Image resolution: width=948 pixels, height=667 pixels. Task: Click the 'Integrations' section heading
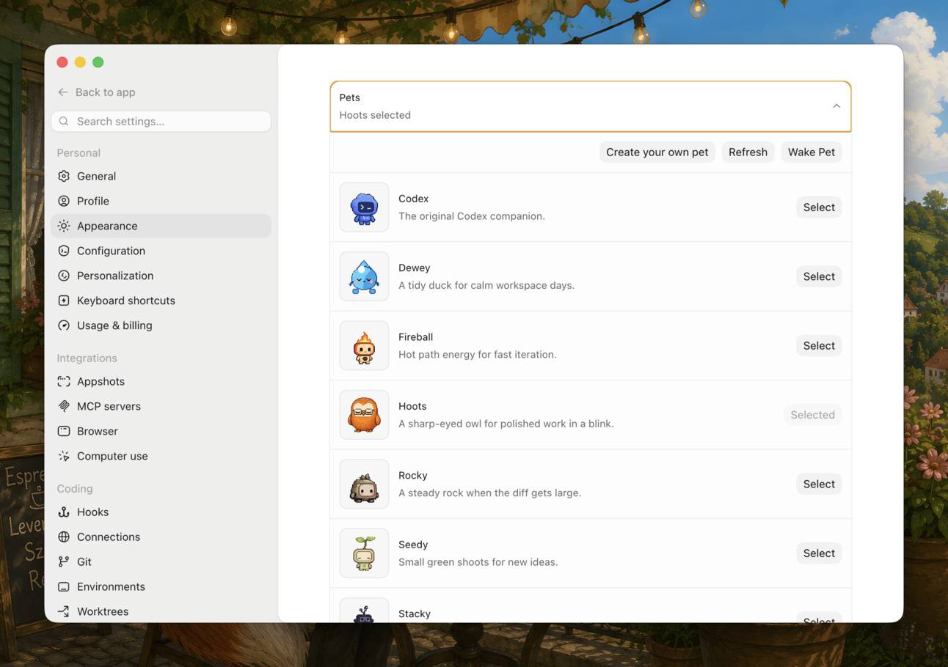click(x=87, y=358)
